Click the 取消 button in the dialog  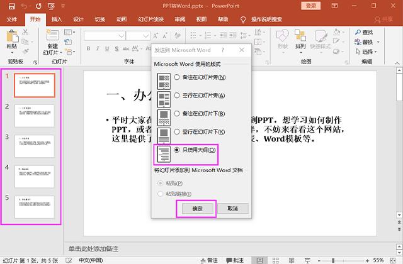pos(233,209)
